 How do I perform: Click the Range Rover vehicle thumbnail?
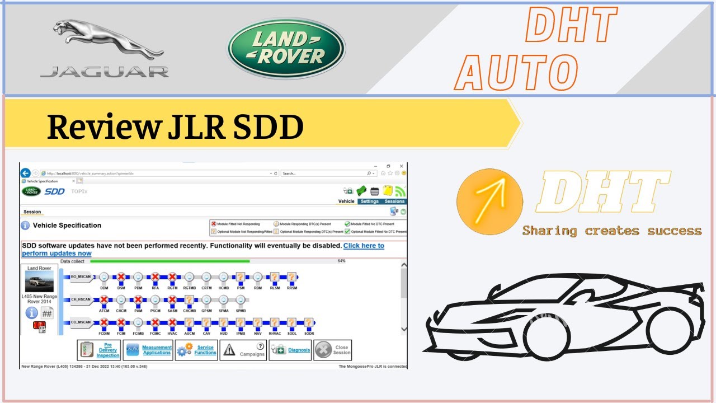click(x=39, y=282)
